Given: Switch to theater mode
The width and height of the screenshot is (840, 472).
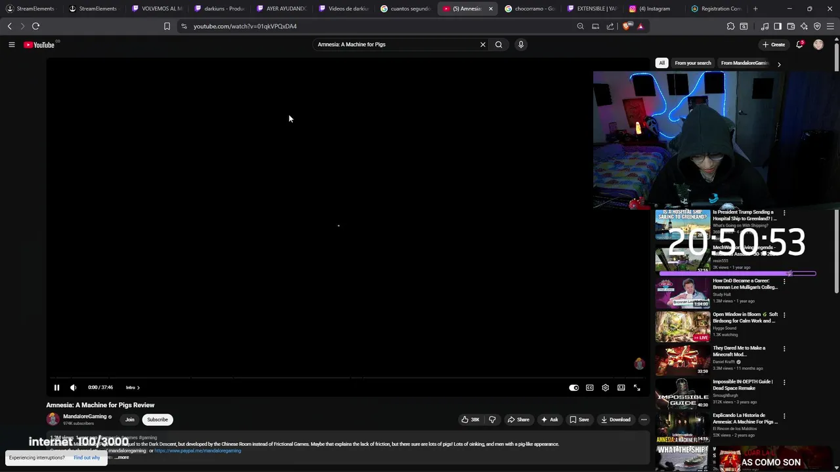Looking at the screenshot, I should pyautogui.click(x=621, y=387).
